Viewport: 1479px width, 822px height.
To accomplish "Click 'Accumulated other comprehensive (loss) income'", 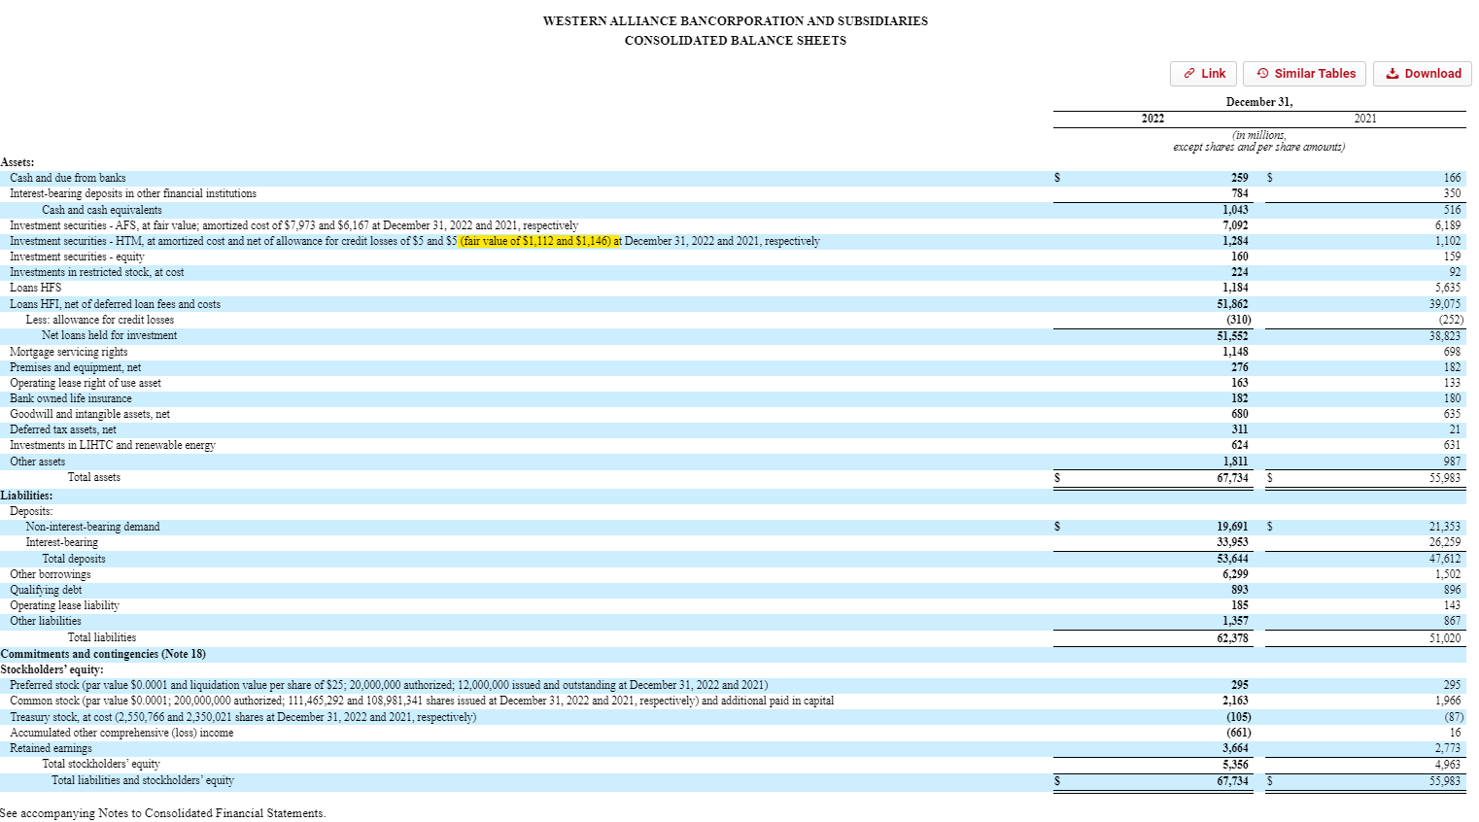I will pos(121,733).
